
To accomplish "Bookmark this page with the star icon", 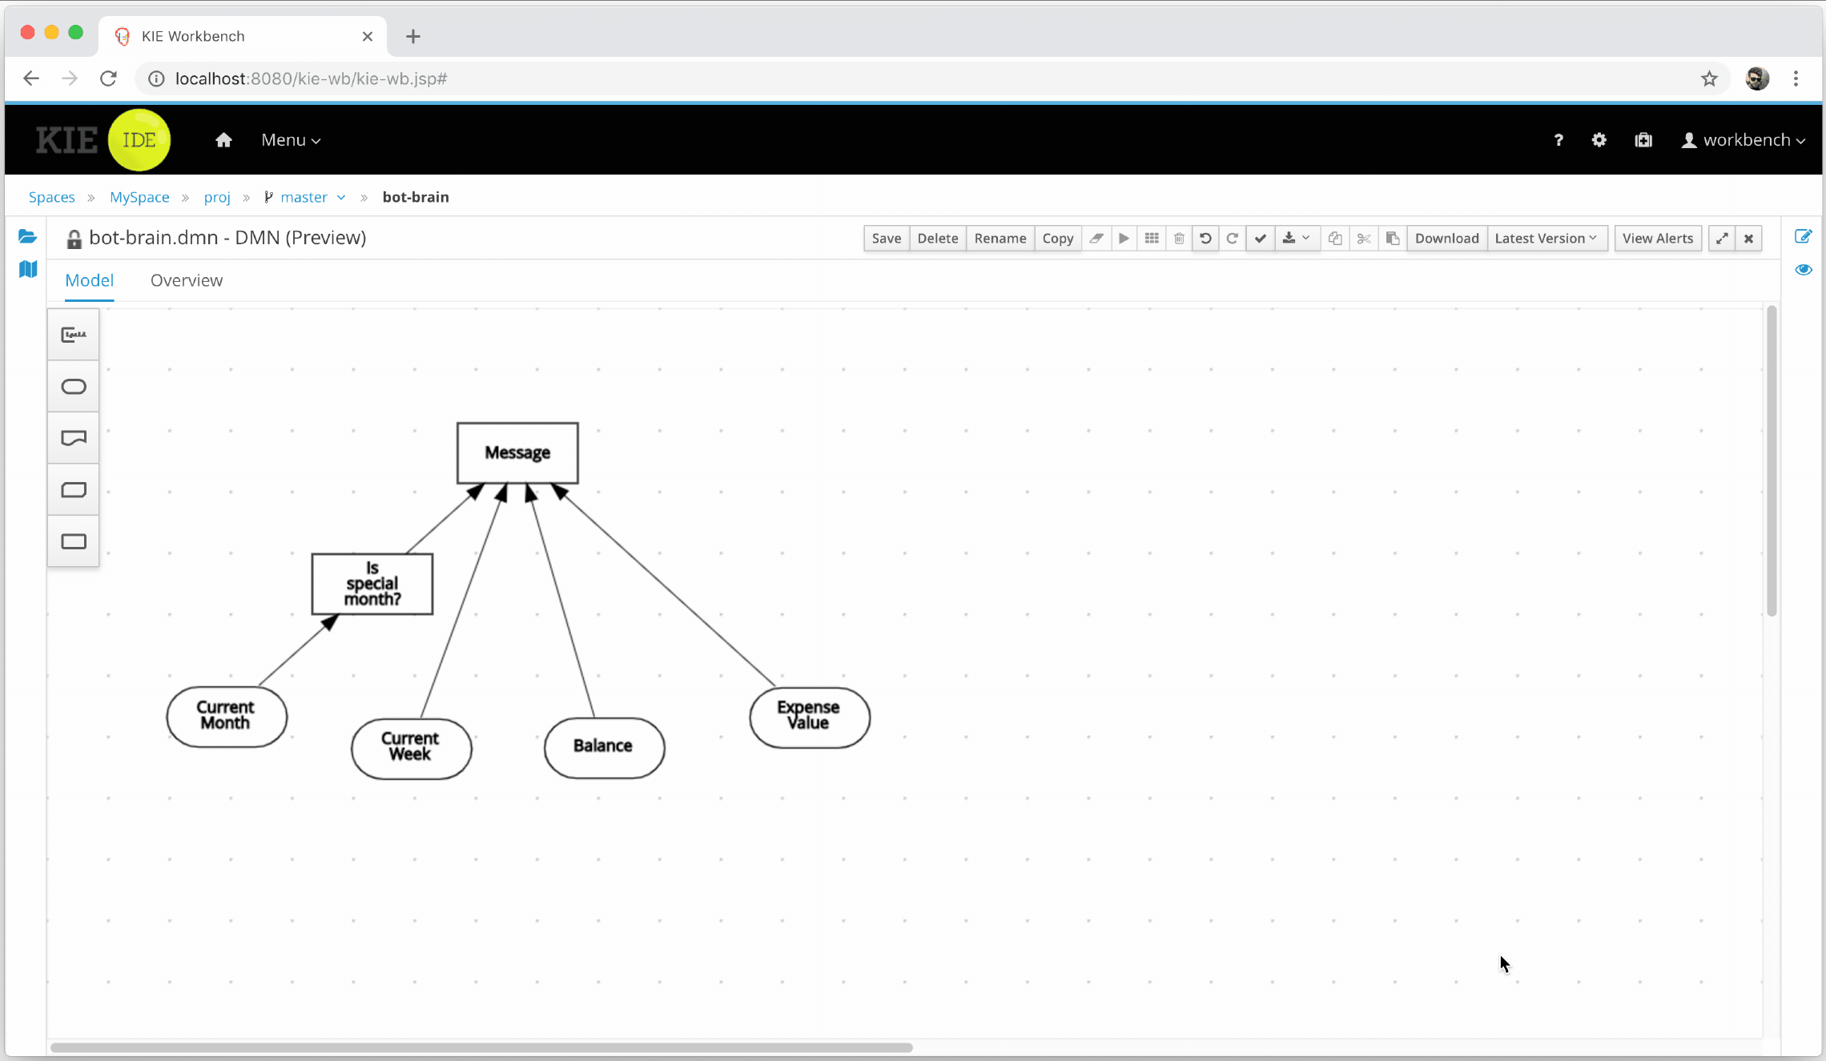I will click(1709, 78).
